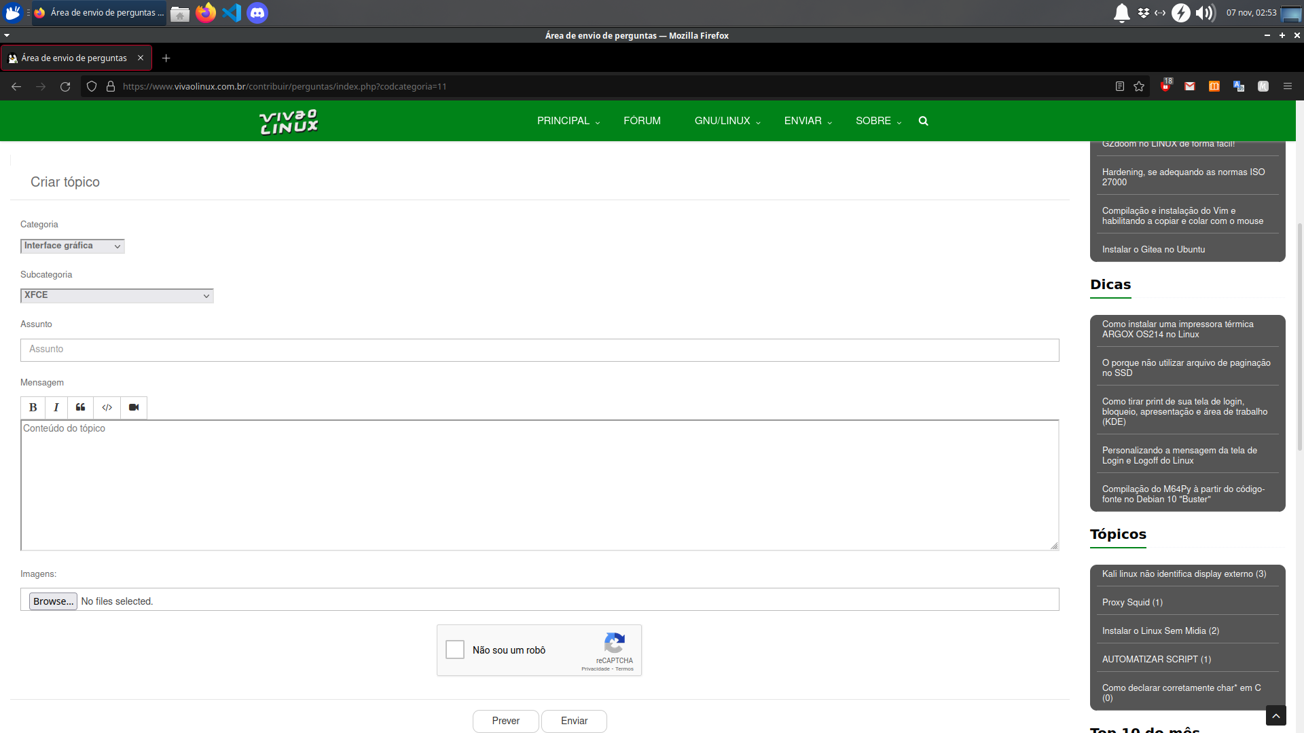This screenshot has width=1304, height=733.
Task: Open Discord from the taskbar
Action: point(257,13)
